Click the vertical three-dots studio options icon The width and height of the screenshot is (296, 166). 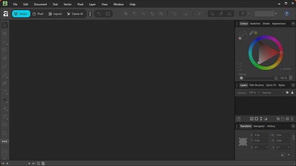90,14
